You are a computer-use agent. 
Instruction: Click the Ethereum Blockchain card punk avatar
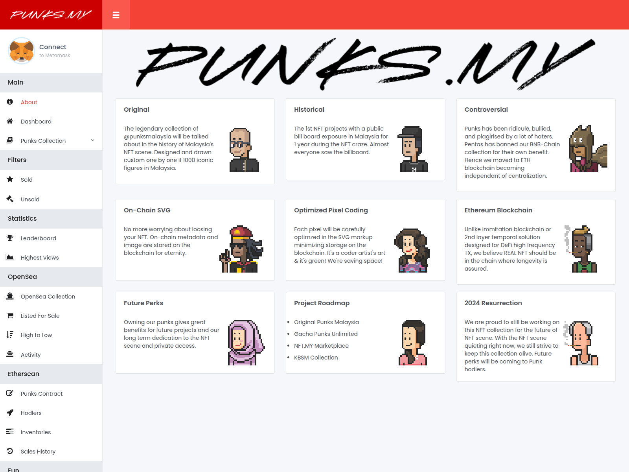(x=581, y=249)
